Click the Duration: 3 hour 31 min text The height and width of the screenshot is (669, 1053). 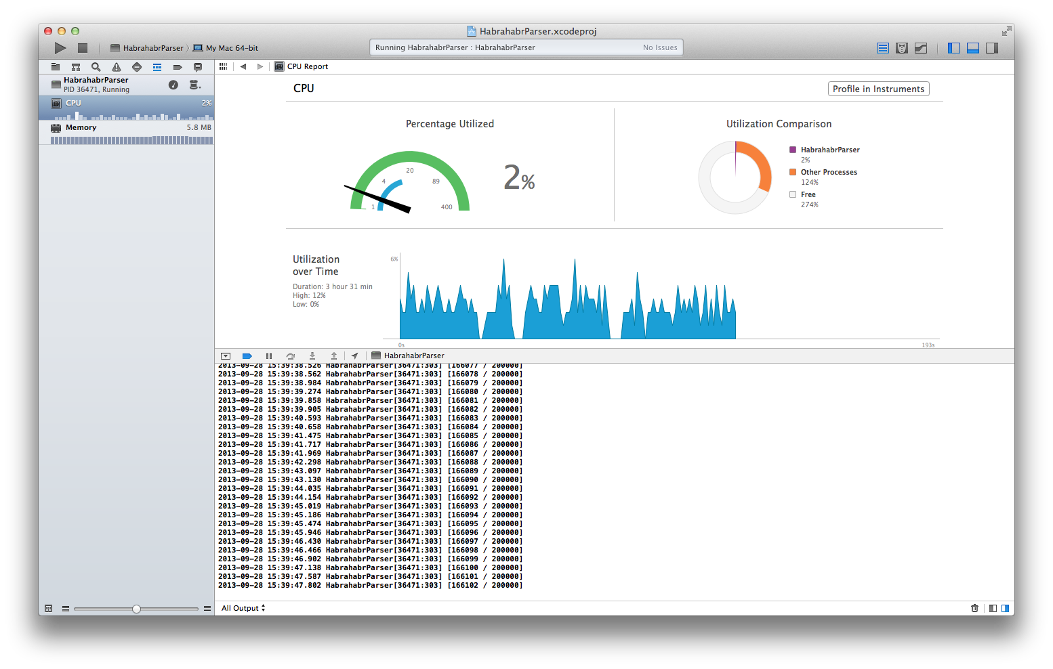pos(333,286)
